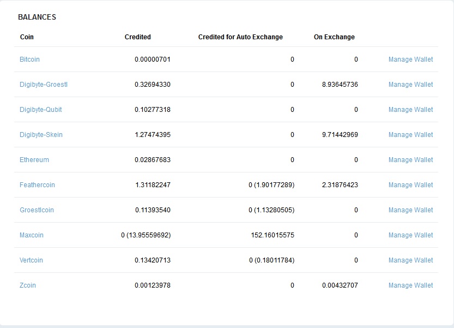Select credited value 0.32694330

coord(153,85)
